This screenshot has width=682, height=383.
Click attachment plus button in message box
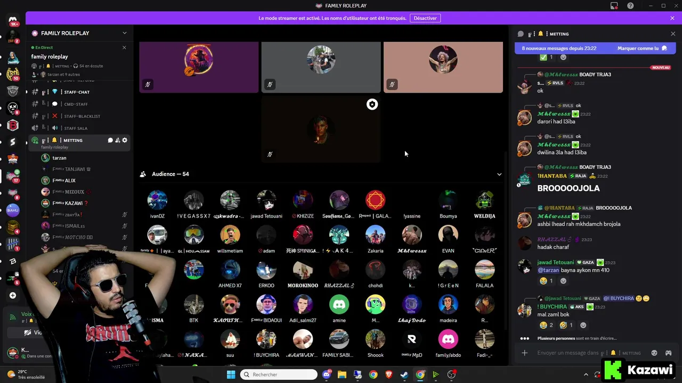tap(525, 353)
